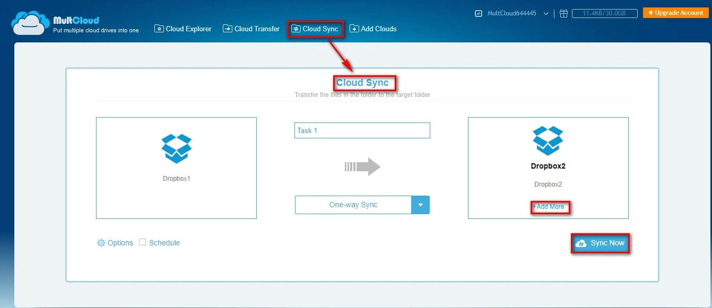The width and height of the screenshot is (712, 308).
Task: Open Cloud Transfer tab
Action: [x=251, y=29]
